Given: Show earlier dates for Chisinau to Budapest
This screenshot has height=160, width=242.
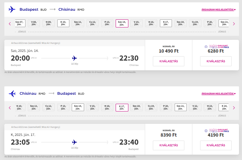Looking at the screenshot, I should click(10, 108).
